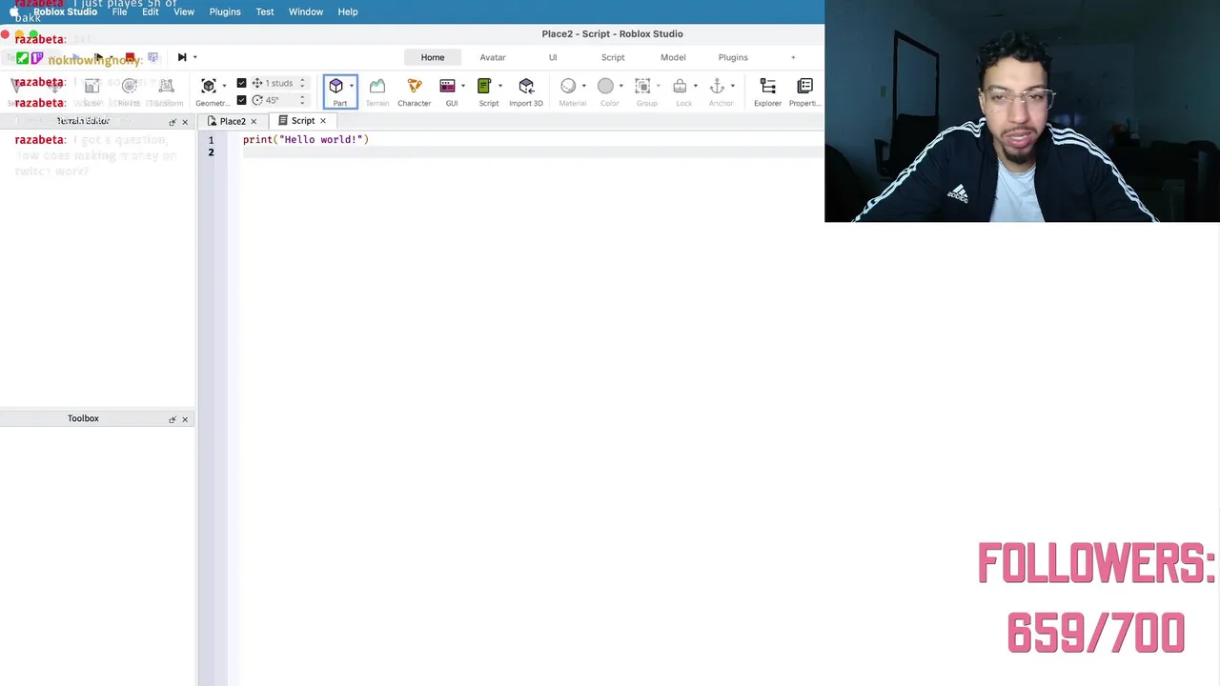The width and height of the screenshot is (1220, 686).
Task: Switch to the UI ribbon tab
Action: point(553,57)
